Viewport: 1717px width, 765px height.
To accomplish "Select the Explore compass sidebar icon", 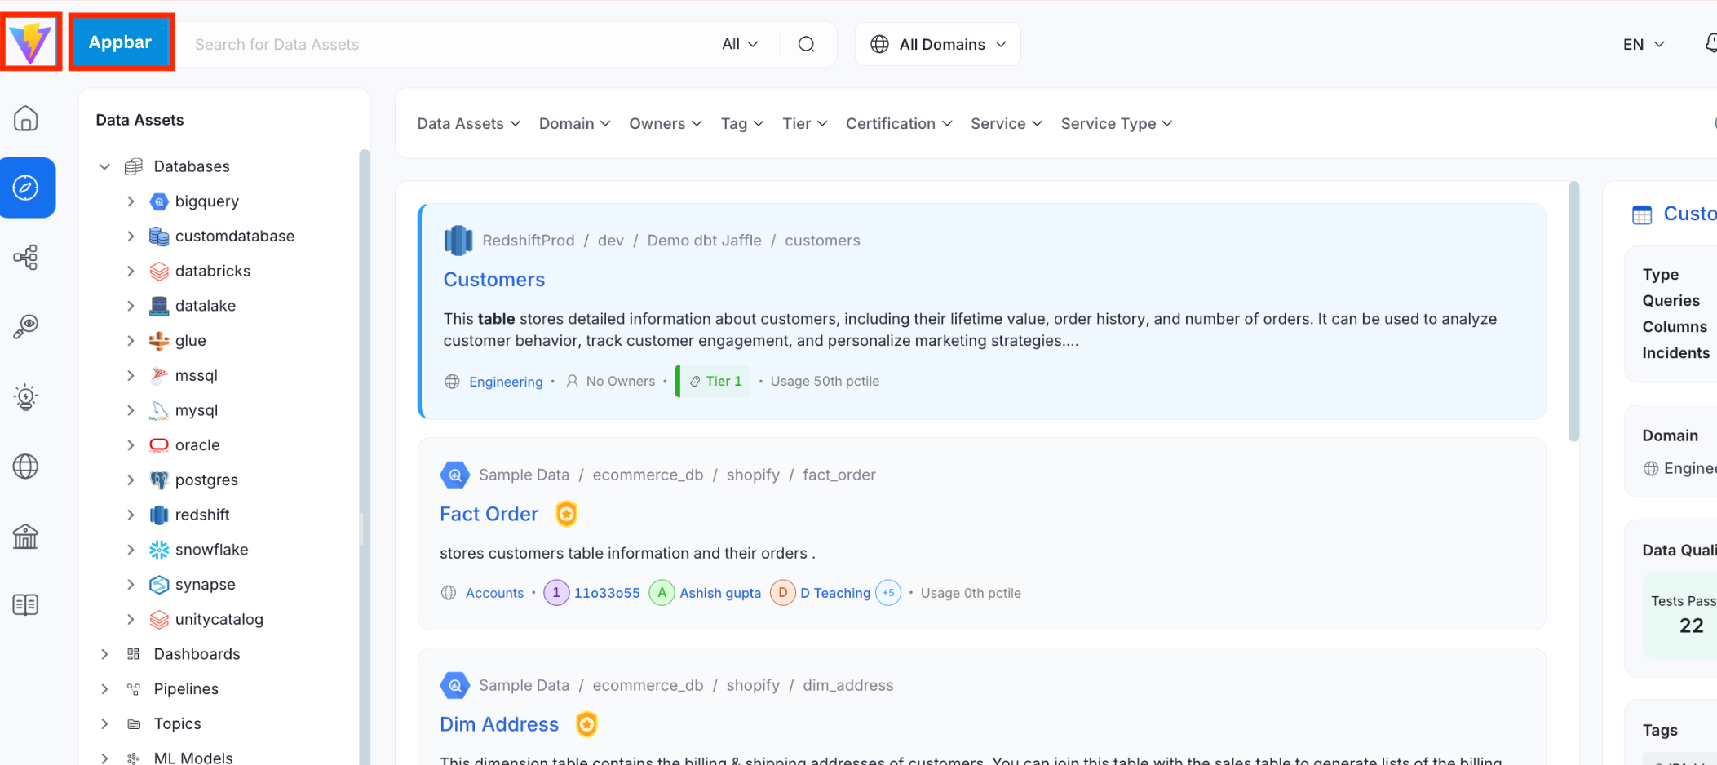I will click(26, 188).
